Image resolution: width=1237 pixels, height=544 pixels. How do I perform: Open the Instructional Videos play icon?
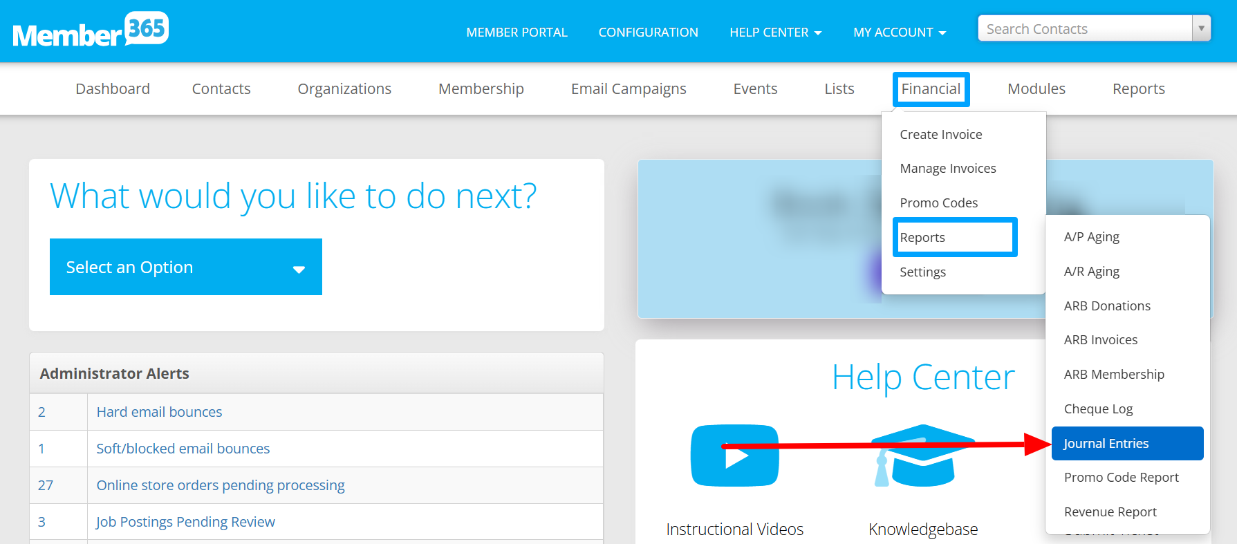click(734, 456)
